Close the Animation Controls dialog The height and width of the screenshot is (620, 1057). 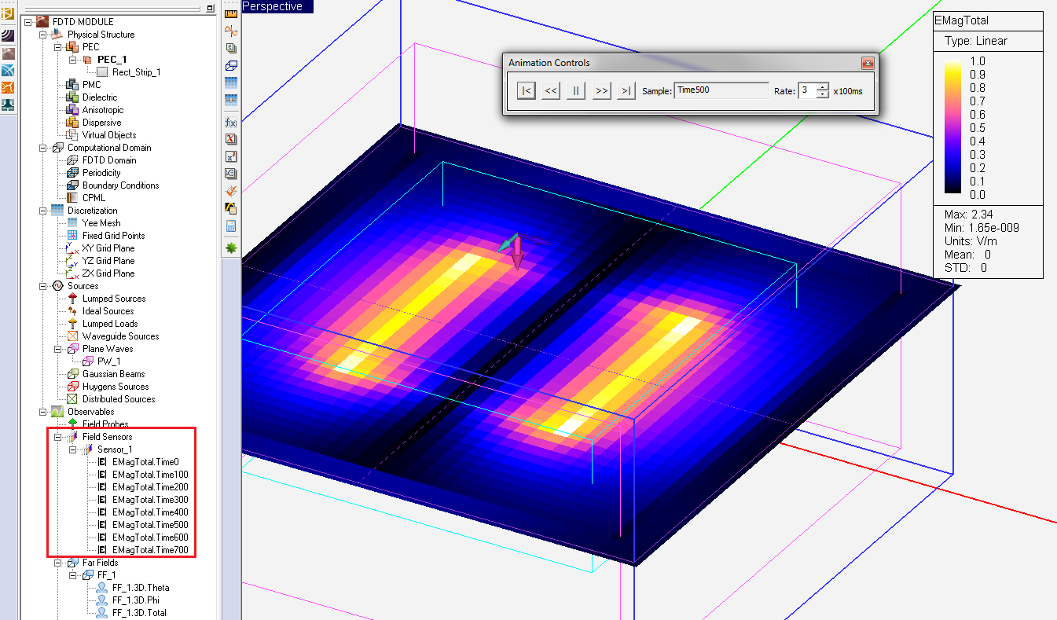point(868,63)
